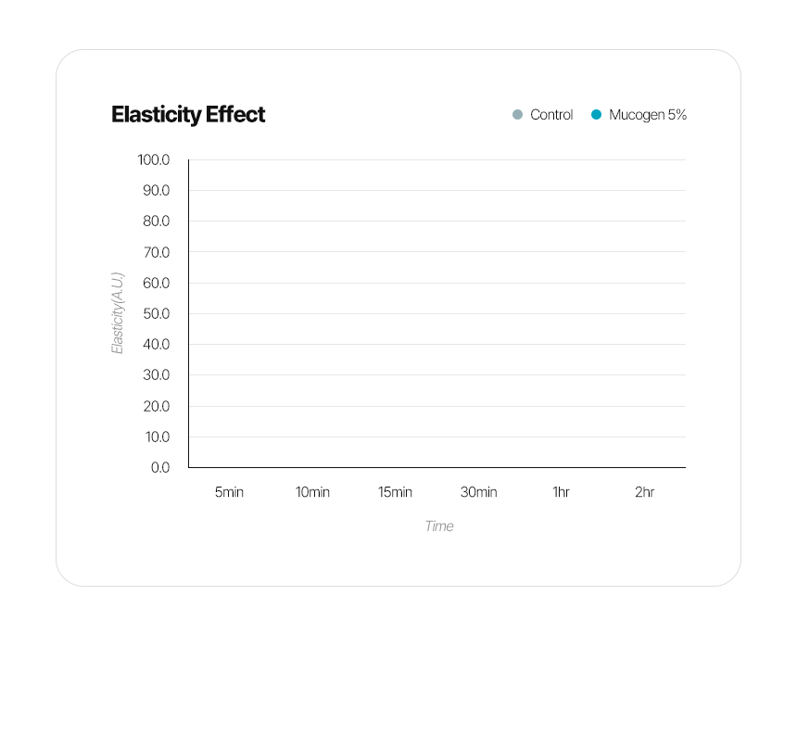Viewport: 797px width, 735px height.
Task: Click the 20.0 y-axis tick label
Action: (156, 406)
